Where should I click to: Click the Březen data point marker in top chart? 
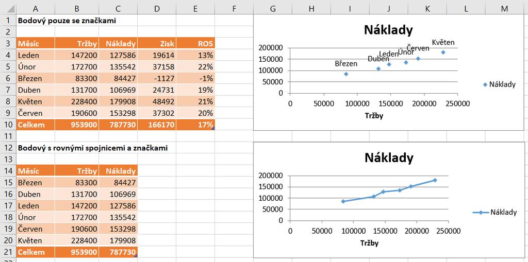point(346,74)
